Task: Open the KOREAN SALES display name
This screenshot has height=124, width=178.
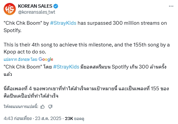Action: 35,6
